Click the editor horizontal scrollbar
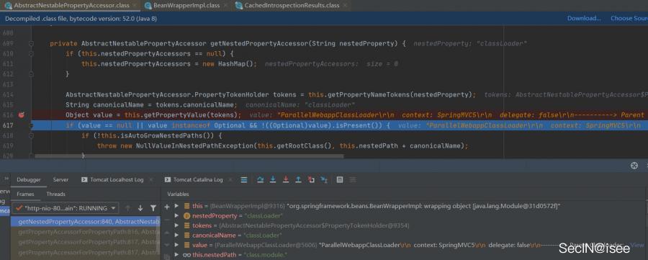 coord(189,156)
